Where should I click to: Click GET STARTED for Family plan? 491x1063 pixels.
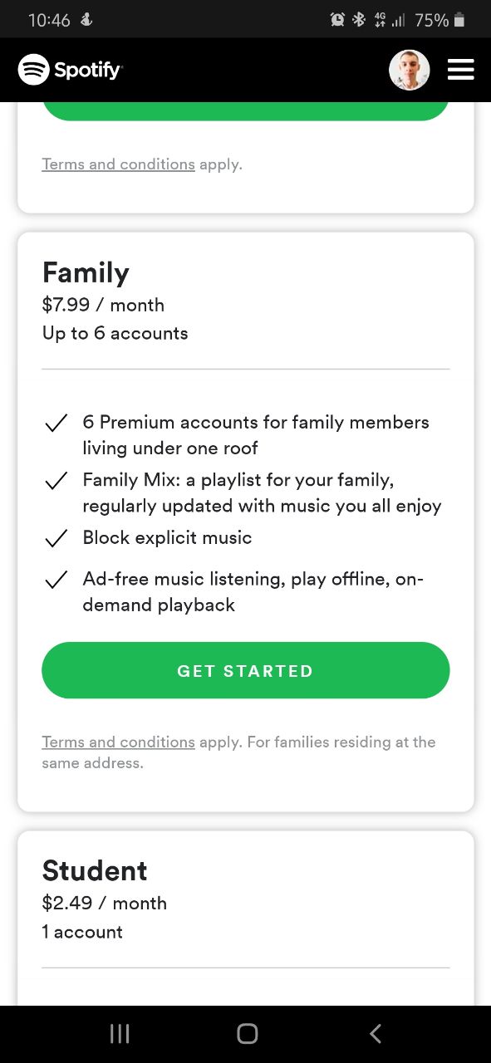pyautogui.click(x=246, y=670)
